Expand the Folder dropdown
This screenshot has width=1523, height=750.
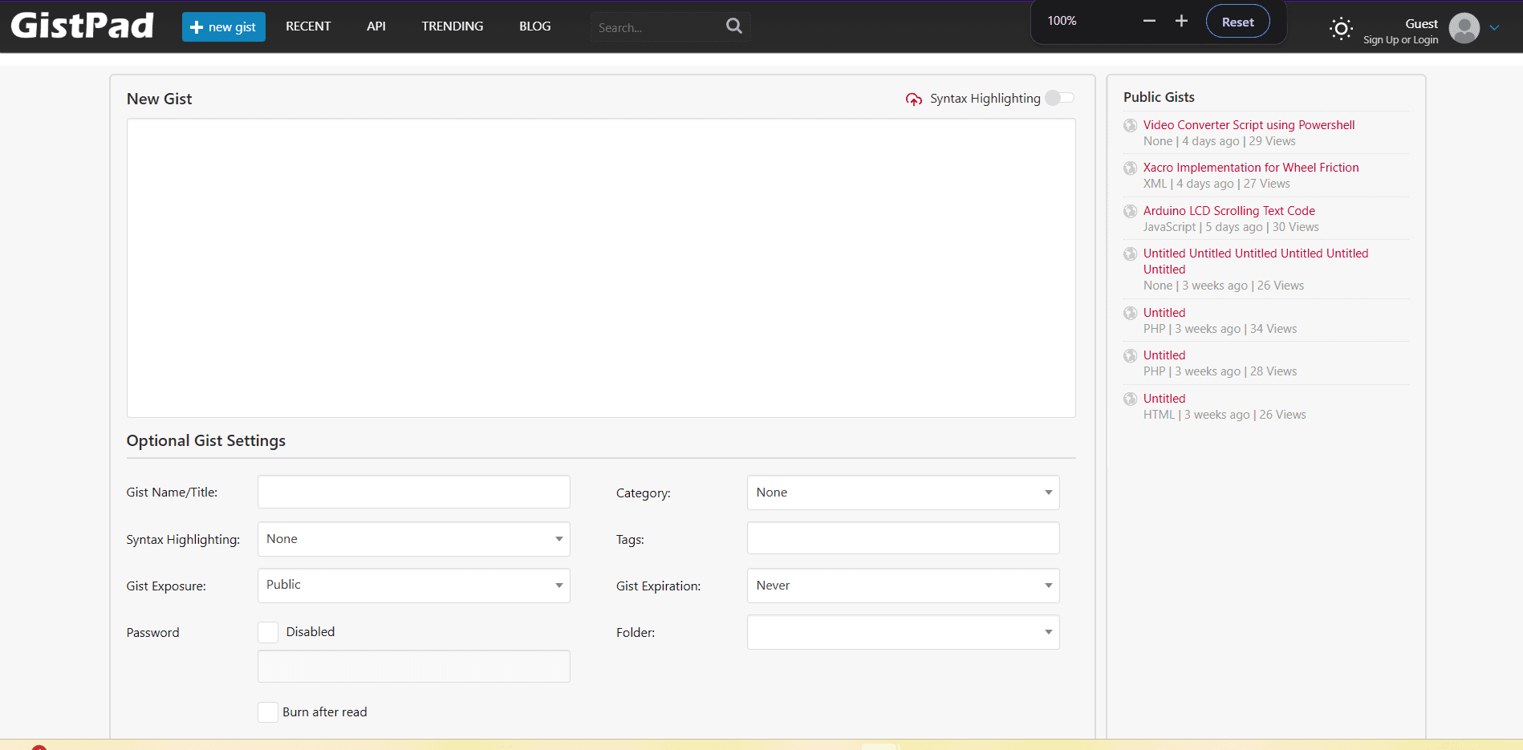click(902, 632)
